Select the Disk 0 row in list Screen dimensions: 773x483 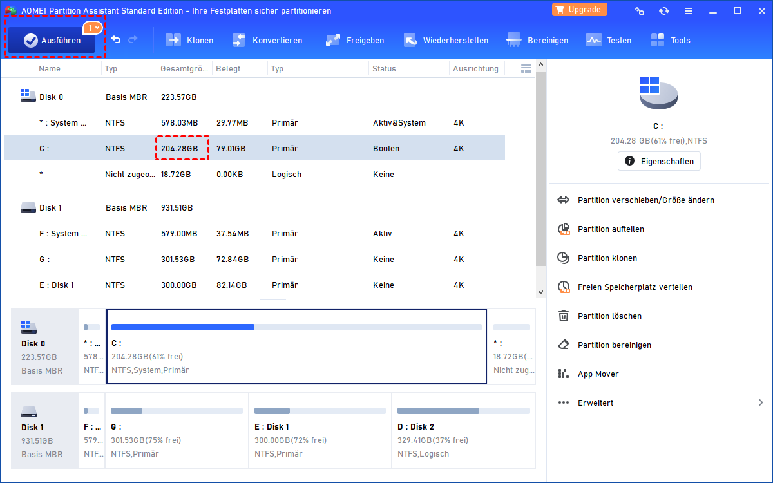pyautogui.click(x=254, y=97)
